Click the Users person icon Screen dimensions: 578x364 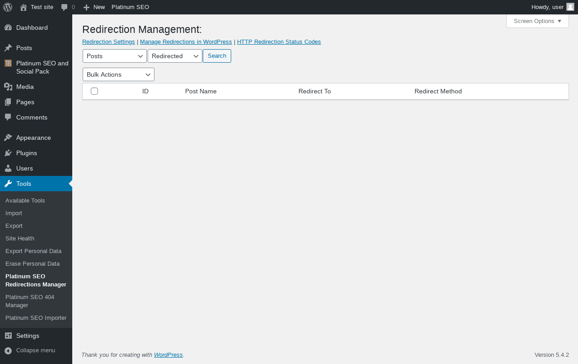click(x=8, y=168)
